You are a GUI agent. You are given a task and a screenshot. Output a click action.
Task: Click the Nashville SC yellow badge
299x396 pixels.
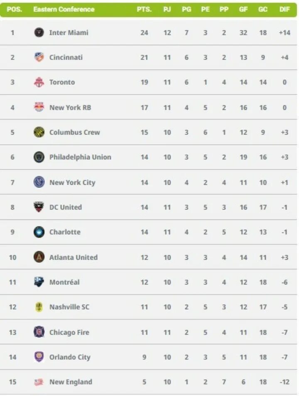[x=39, y=307]
